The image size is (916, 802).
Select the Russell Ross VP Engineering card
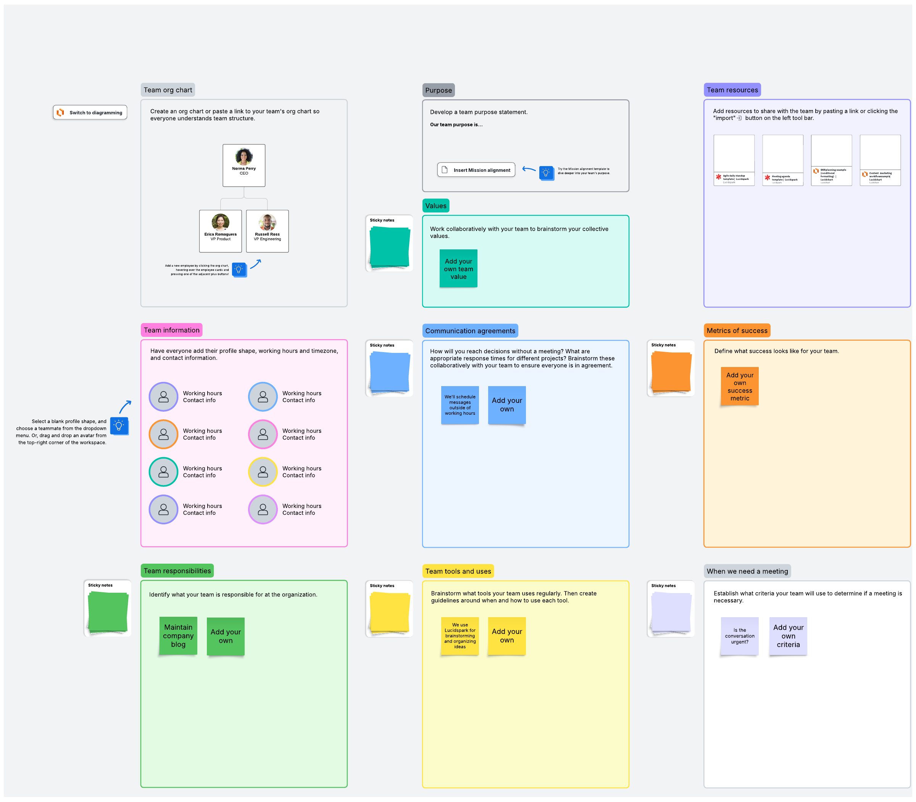tap(268, 231)
